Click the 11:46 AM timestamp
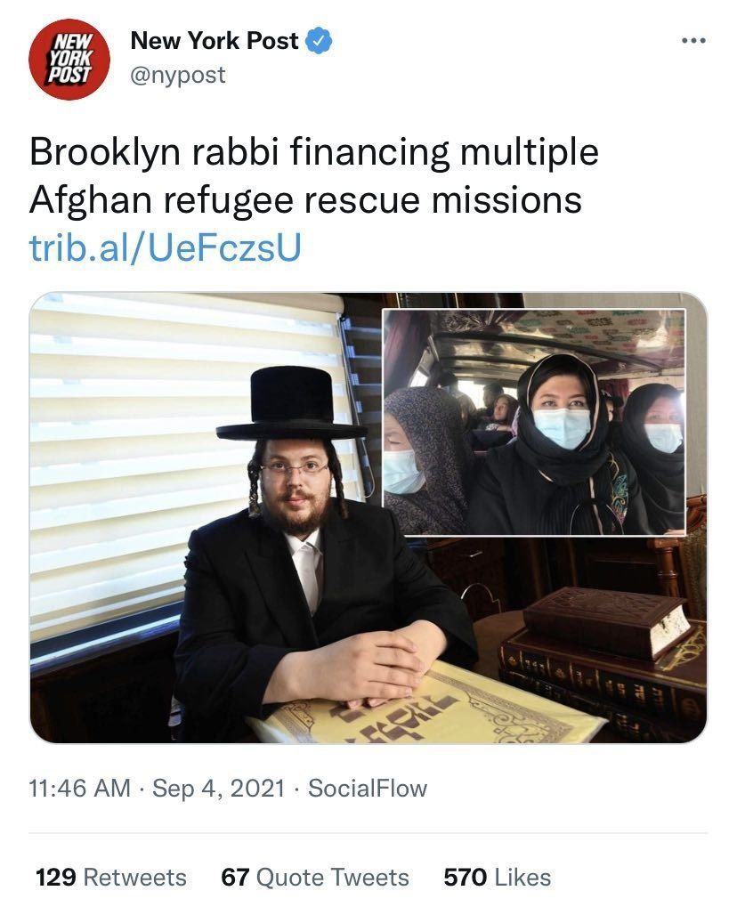This screenshot has width=737, height=915. [x=80, y=788]
